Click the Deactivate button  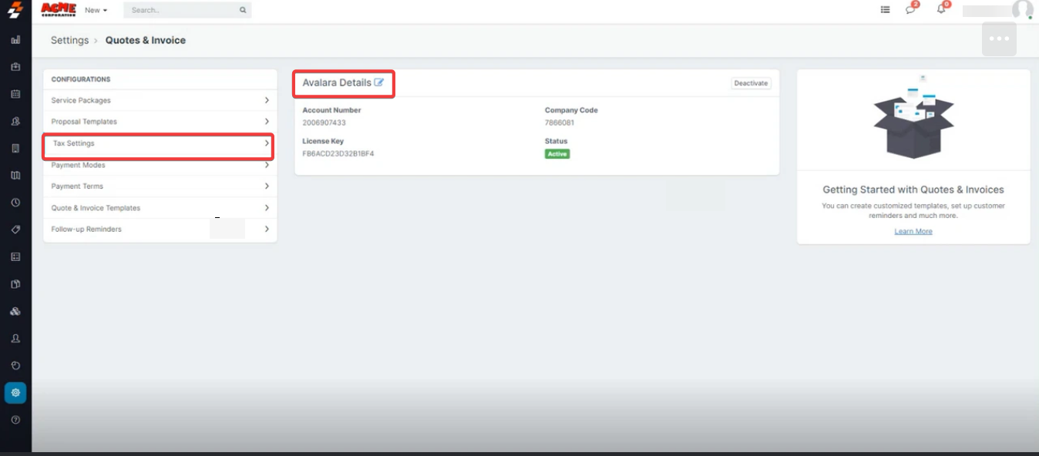pos(751,83)
